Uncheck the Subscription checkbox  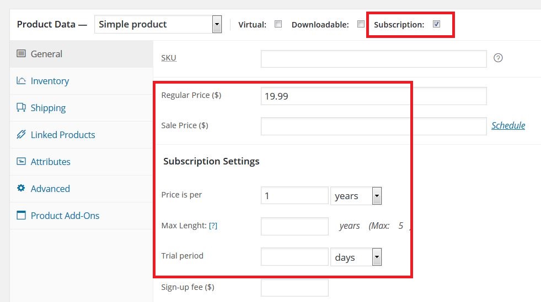point(436,24)
